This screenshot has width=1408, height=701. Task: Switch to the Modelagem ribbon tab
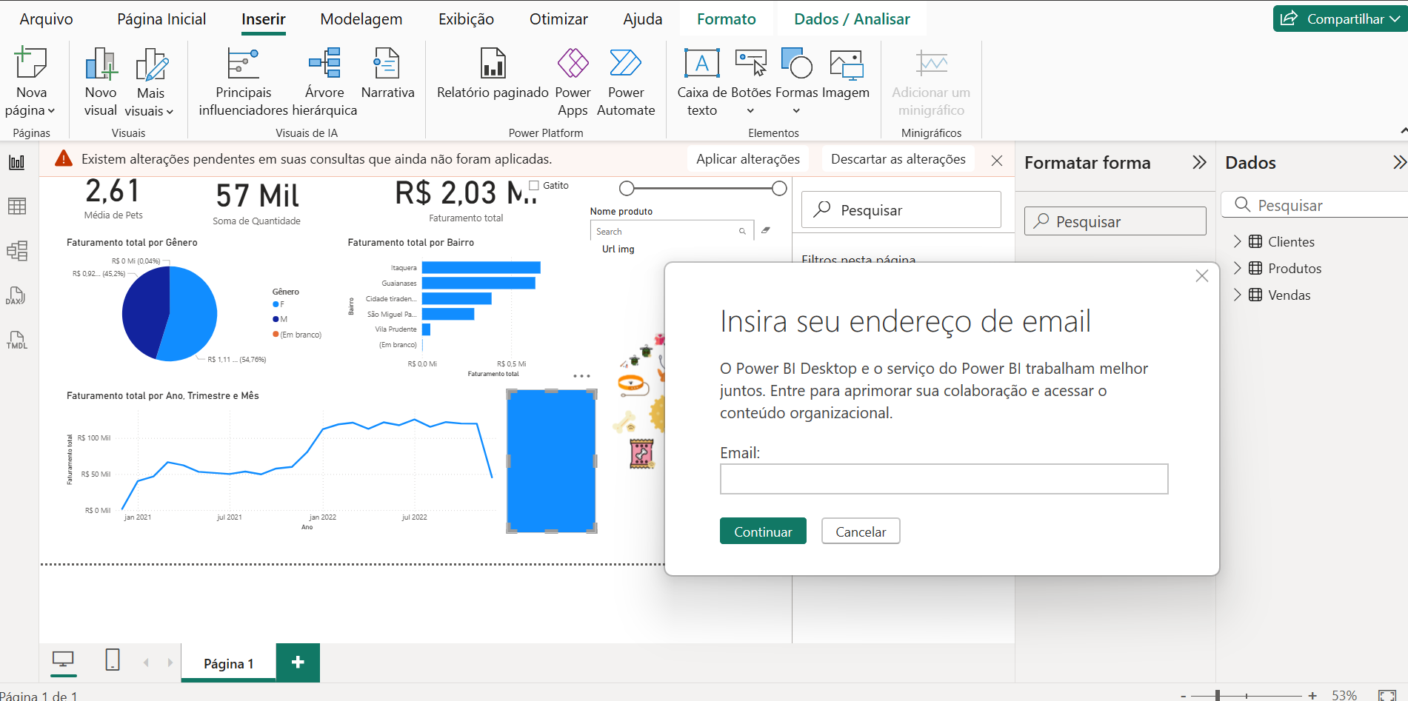361,19
